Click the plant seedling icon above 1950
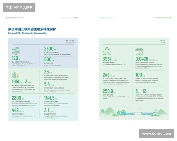The width and height of the screenshot is (177, 141). 16,74
